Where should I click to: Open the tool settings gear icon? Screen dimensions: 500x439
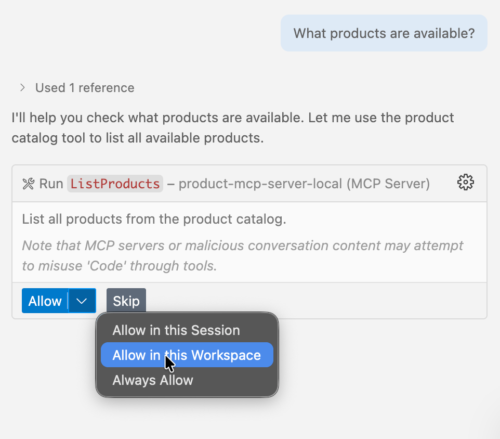(465, 183)
